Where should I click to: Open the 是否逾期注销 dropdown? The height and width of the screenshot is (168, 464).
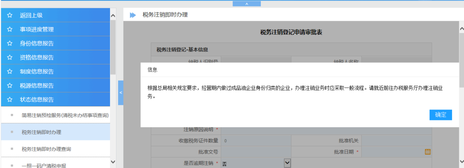256,163
